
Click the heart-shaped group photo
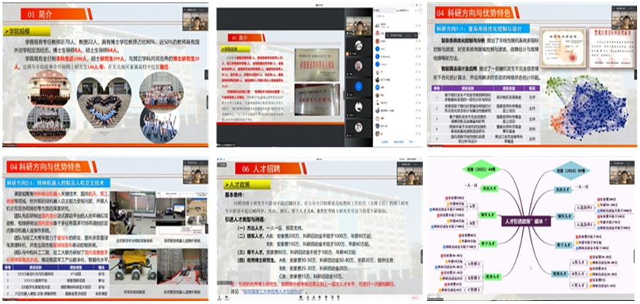pos(102,104)
